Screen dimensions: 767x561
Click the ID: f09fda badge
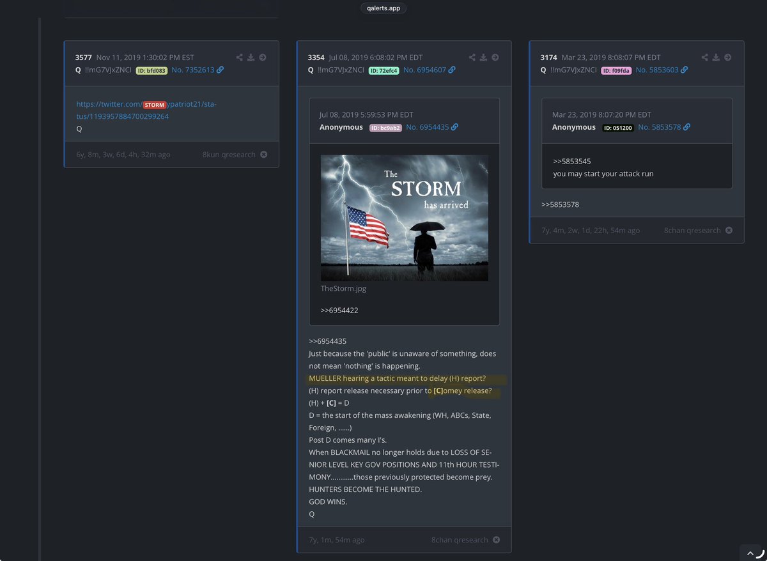coord(616,70)
